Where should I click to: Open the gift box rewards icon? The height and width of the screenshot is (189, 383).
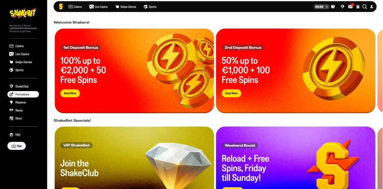[x=358, y=7]
